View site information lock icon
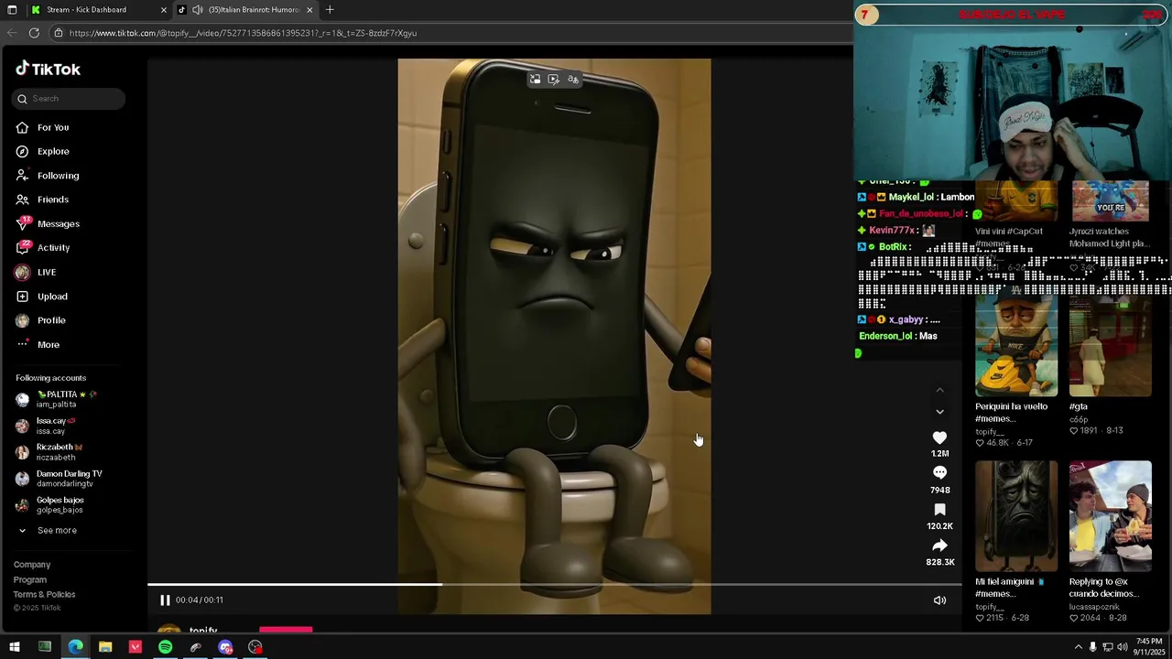The height and width of the screenshot is (659, 1172). (58, 33)
